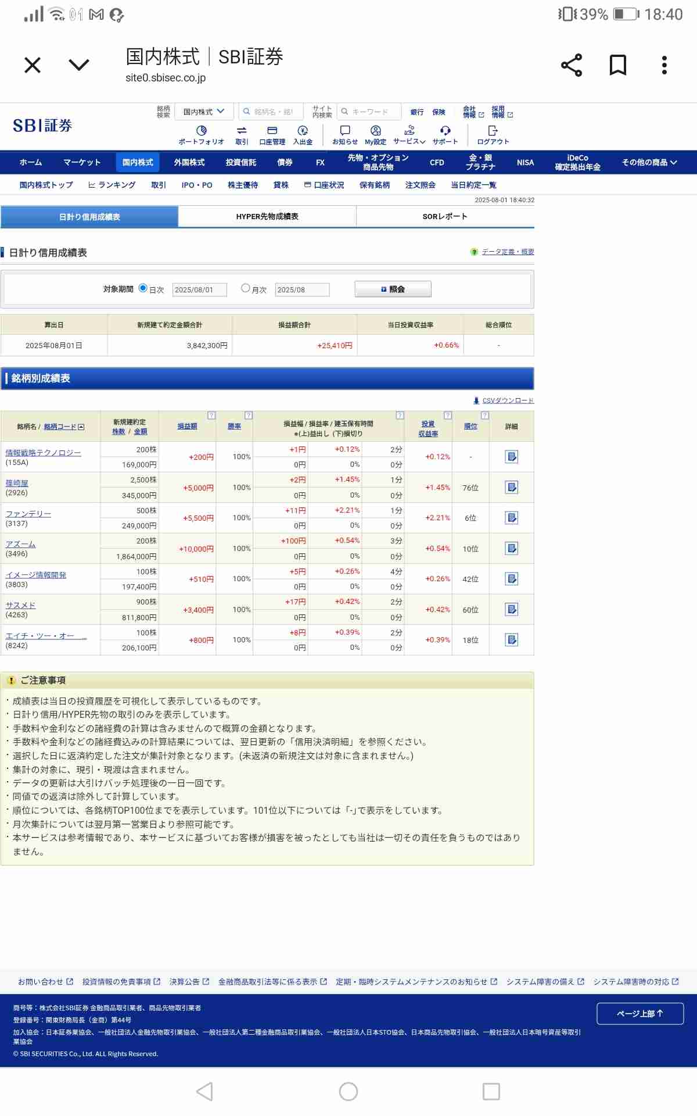Screen dimensions: 697x1116
Task: Open details icon for 情報戦略テクノロジー row
Action: click(x=512, y=457)
